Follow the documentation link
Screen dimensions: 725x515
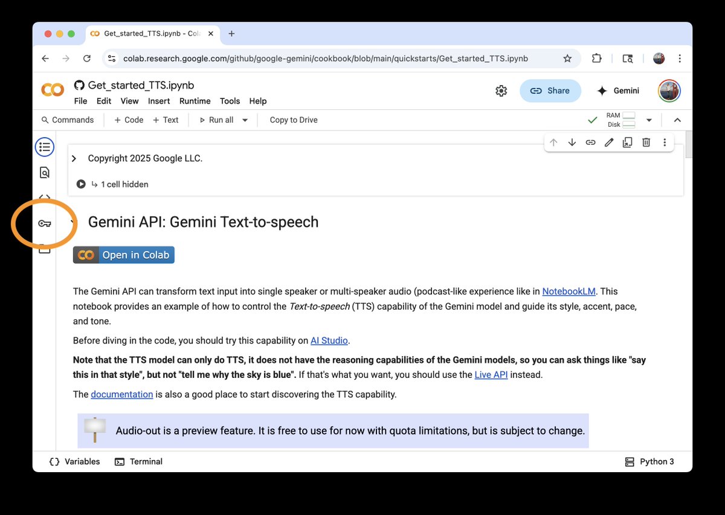(122, 394)
